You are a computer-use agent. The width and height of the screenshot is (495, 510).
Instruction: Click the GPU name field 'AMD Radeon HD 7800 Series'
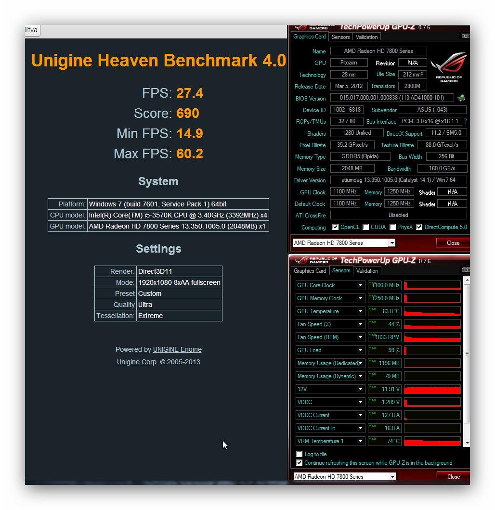tap(378, 51)
